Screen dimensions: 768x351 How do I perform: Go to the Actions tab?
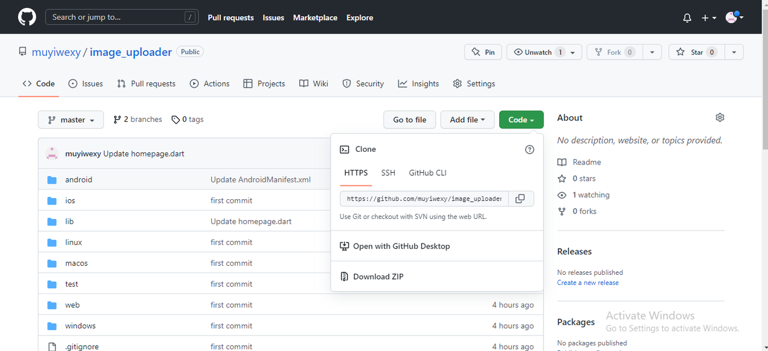pyautogui.click(x=209, y=84)
